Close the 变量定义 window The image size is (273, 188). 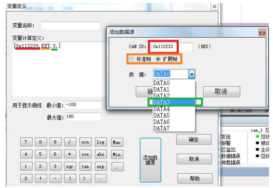pyautogui.click(x=214, y=6)
